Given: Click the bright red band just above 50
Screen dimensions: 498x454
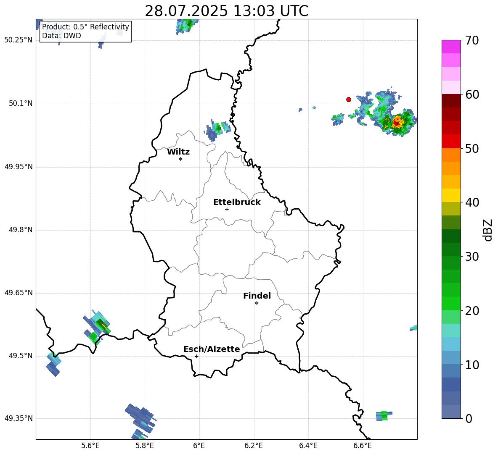Looking at the screenshot, I should coord(451,142).
